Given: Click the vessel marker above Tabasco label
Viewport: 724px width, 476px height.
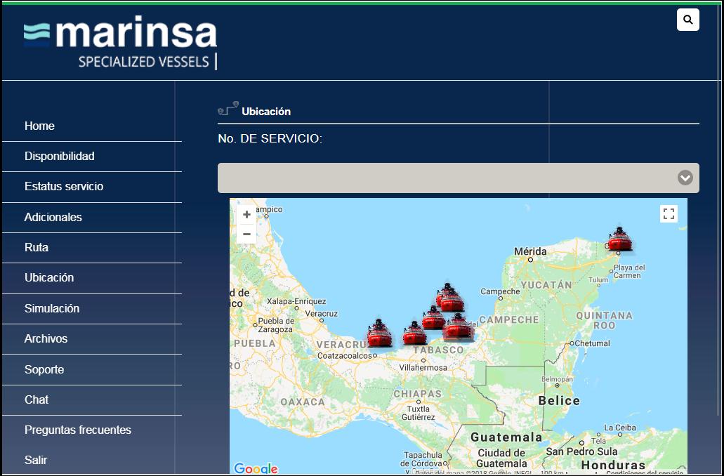Looking at the screenshot, I should 414,333.
